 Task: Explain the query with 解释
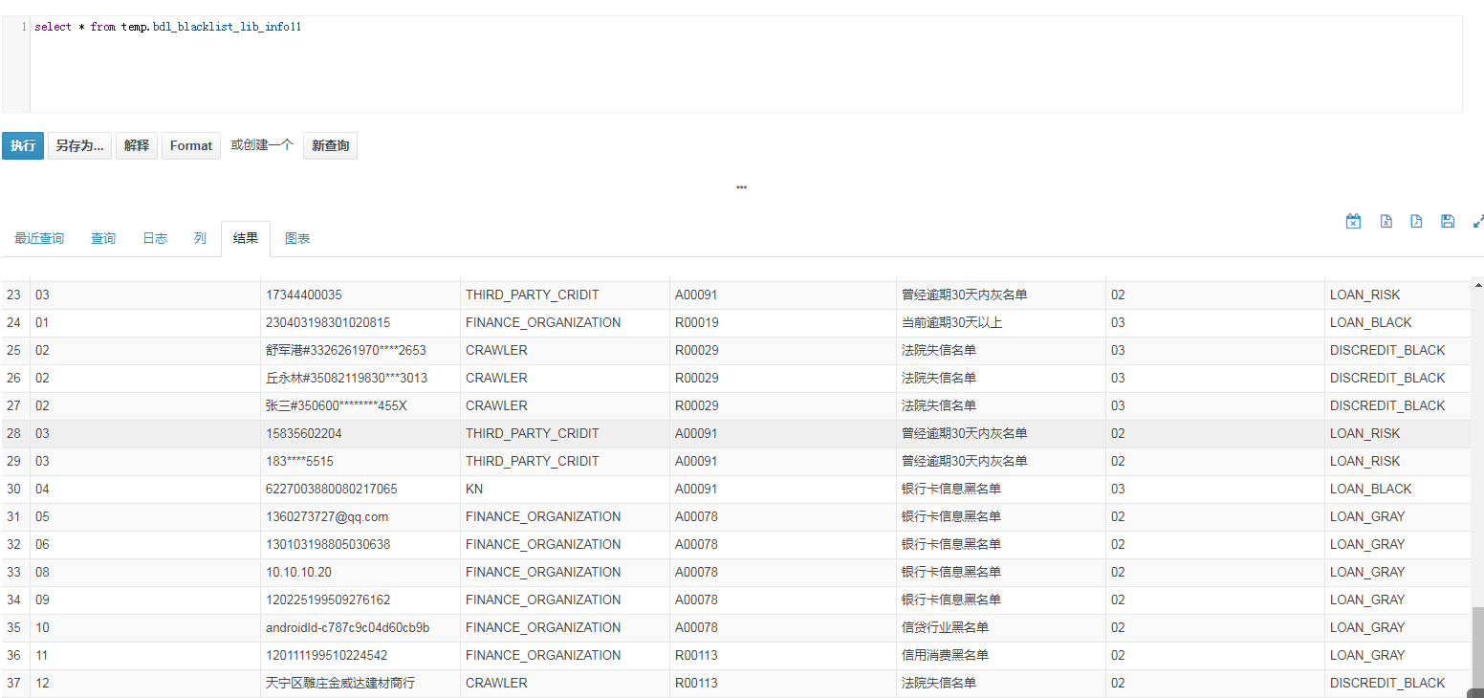point(136,145)
